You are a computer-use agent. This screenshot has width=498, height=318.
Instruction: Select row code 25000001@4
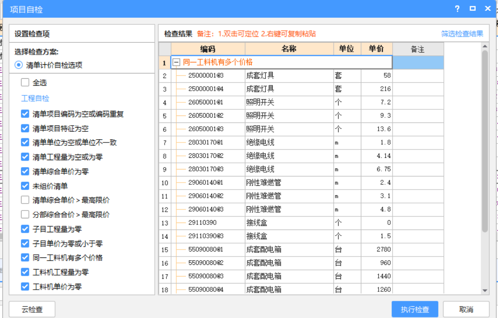point(206,89)
